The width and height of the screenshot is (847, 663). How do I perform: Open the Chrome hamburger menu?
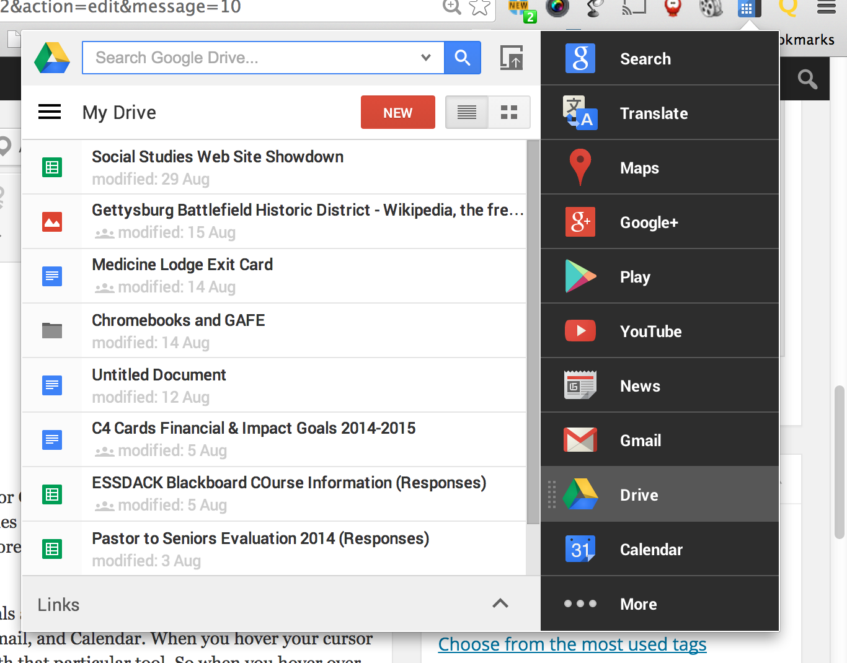(827, 7)
